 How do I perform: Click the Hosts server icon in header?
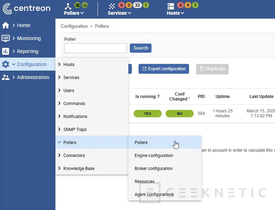click(x=170, y=6)
